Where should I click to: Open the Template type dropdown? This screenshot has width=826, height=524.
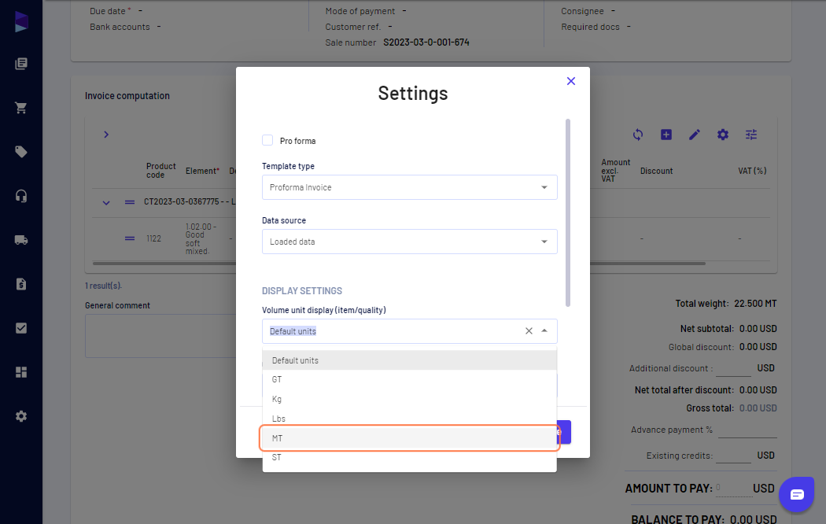pyautogui.click(x=409, y=187)
